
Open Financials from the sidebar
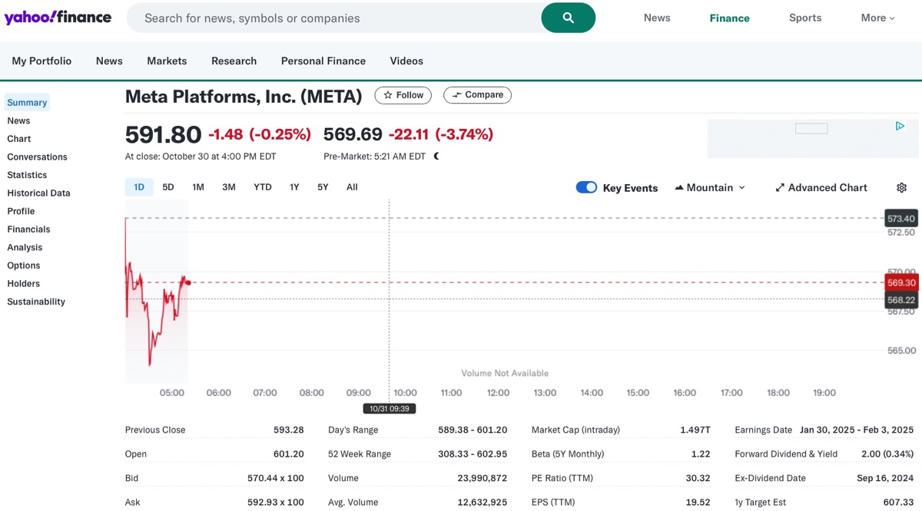click(x=28, y=229)
